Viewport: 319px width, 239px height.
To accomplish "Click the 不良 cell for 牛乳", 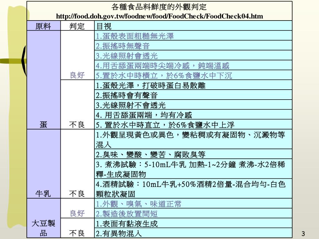I will [x=77, y=164].
